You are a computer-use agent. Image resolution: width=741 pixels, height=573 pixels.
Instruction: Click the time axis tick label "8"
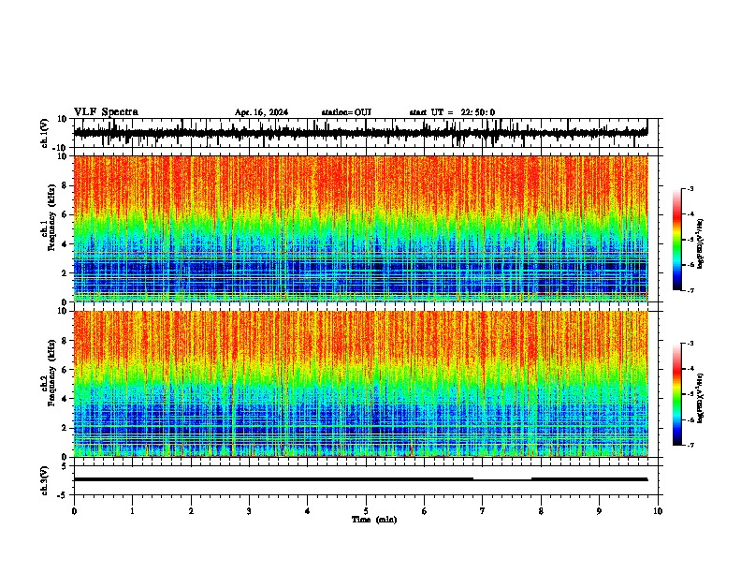[541, 511]
